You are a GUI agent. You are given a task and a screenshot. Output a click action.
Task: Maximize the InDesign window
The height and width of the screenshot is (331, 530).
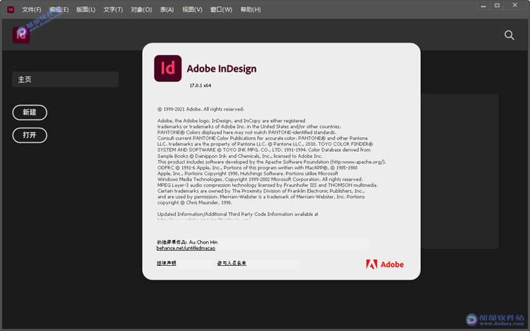(497, 5)
